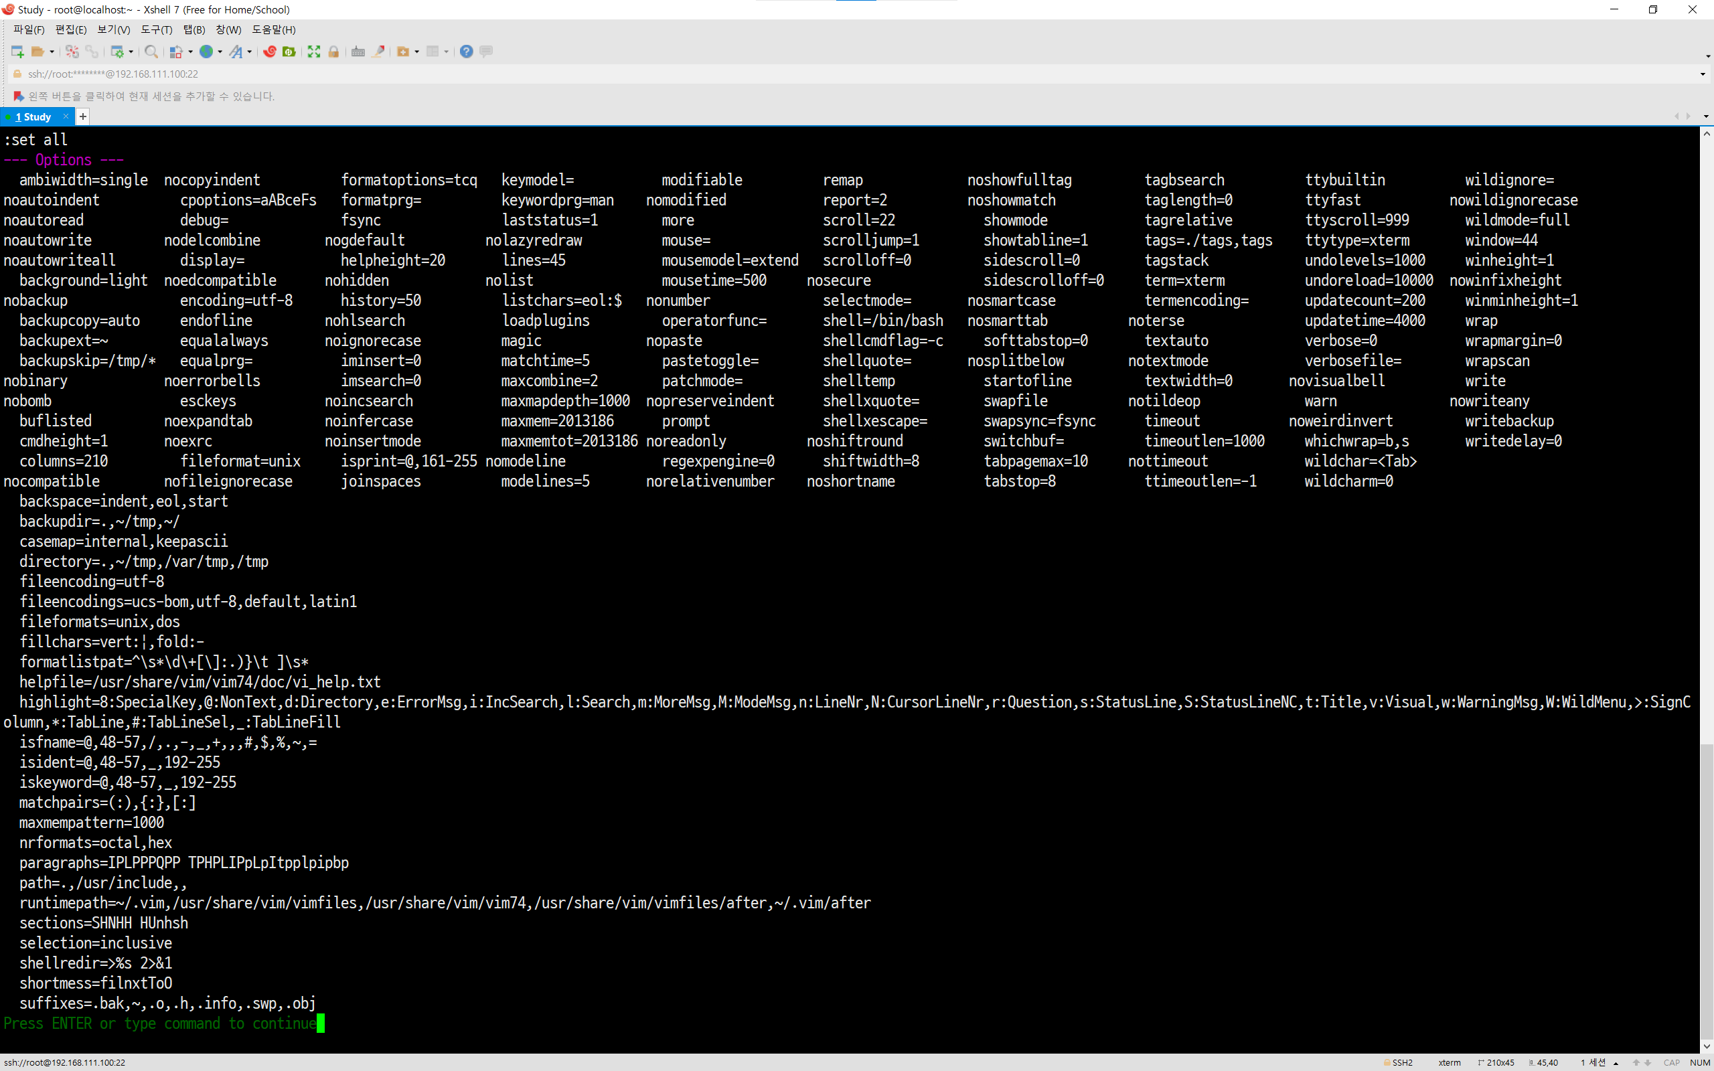Viewport: 1714px width, 1071px height.
Task: Open the 도구(T) menu
Action: [157, 29]
